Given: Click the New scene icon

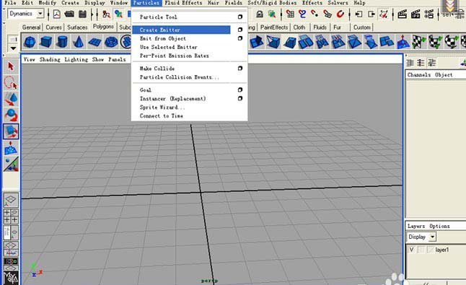Looking at the screenshot, I should [56, 14].
